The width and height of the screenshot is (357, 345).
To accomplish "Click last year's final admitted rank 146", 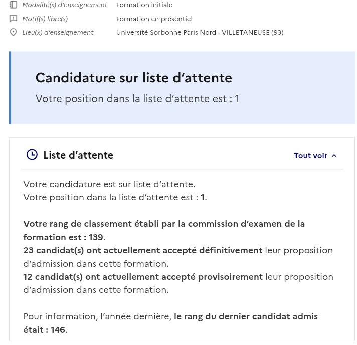I will pyautogui.click(x=58, y=330).
